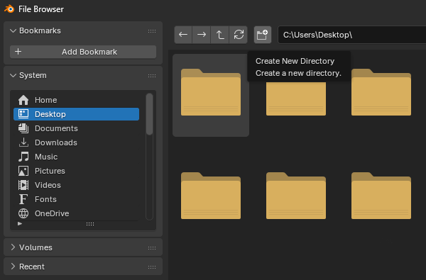The height and width of the screenshot is (280, 426).
Task: Click the Add Bookmark button
Action: (x=83, y=52)
